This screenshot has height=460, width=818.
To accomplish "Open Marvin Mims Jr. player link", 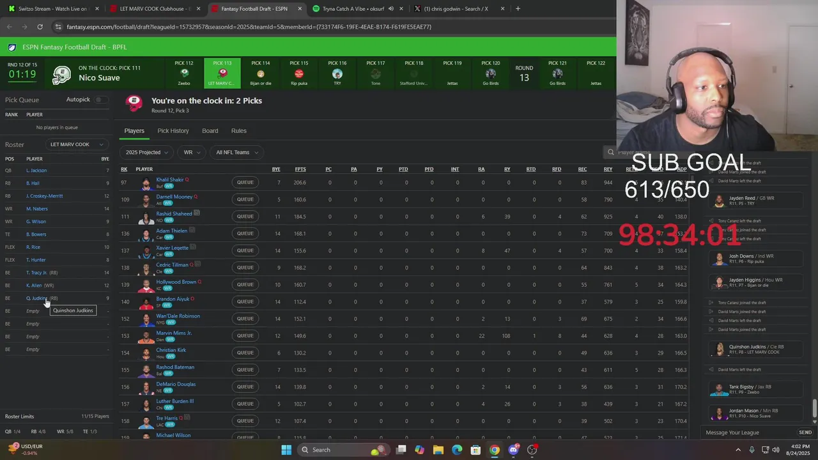I will [174, 333].
